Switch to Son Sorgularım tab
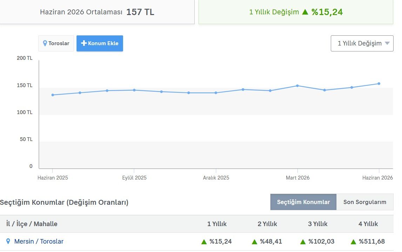The image size is (402, 252). pos(365,202)
